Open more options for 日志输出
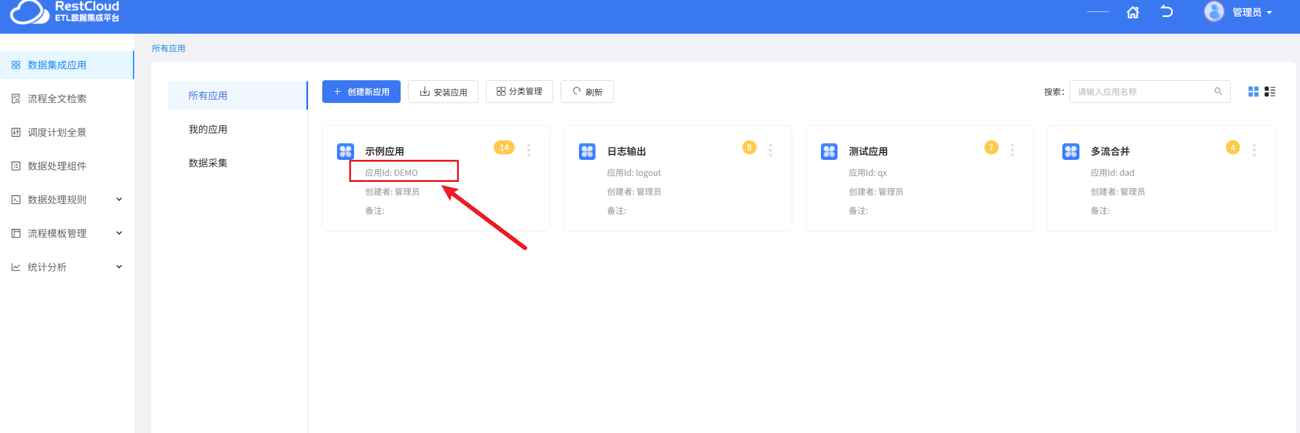Screen dimensions: 1300x433 771,150
